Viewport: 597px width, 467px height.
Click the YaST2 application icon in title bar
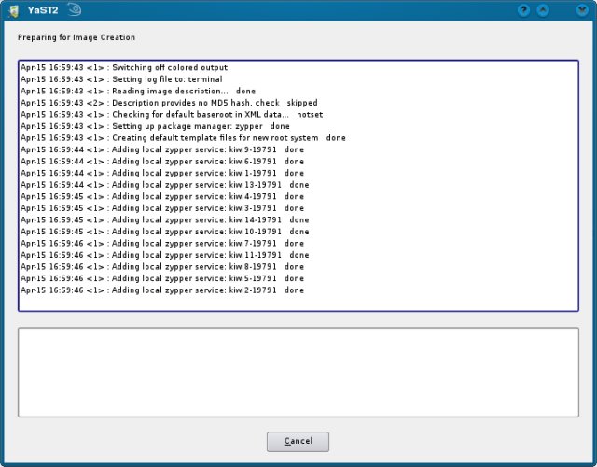coord(14,9)
